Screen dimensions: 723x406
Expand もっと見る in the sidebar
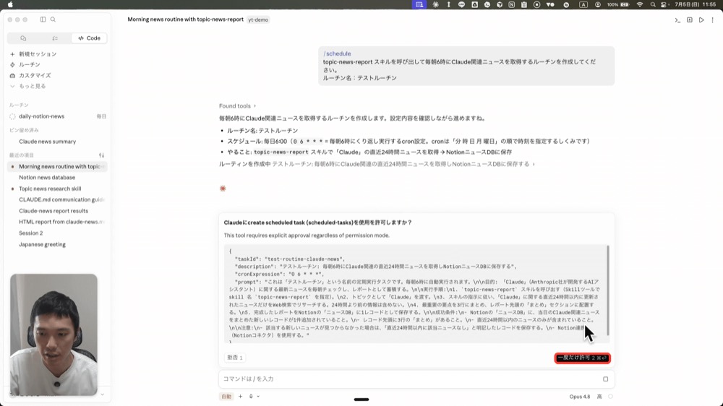[27, 86]
